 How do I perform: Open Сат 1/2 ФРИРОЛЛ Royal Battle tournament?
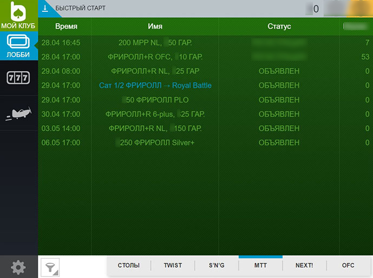(x=155, y=85)
